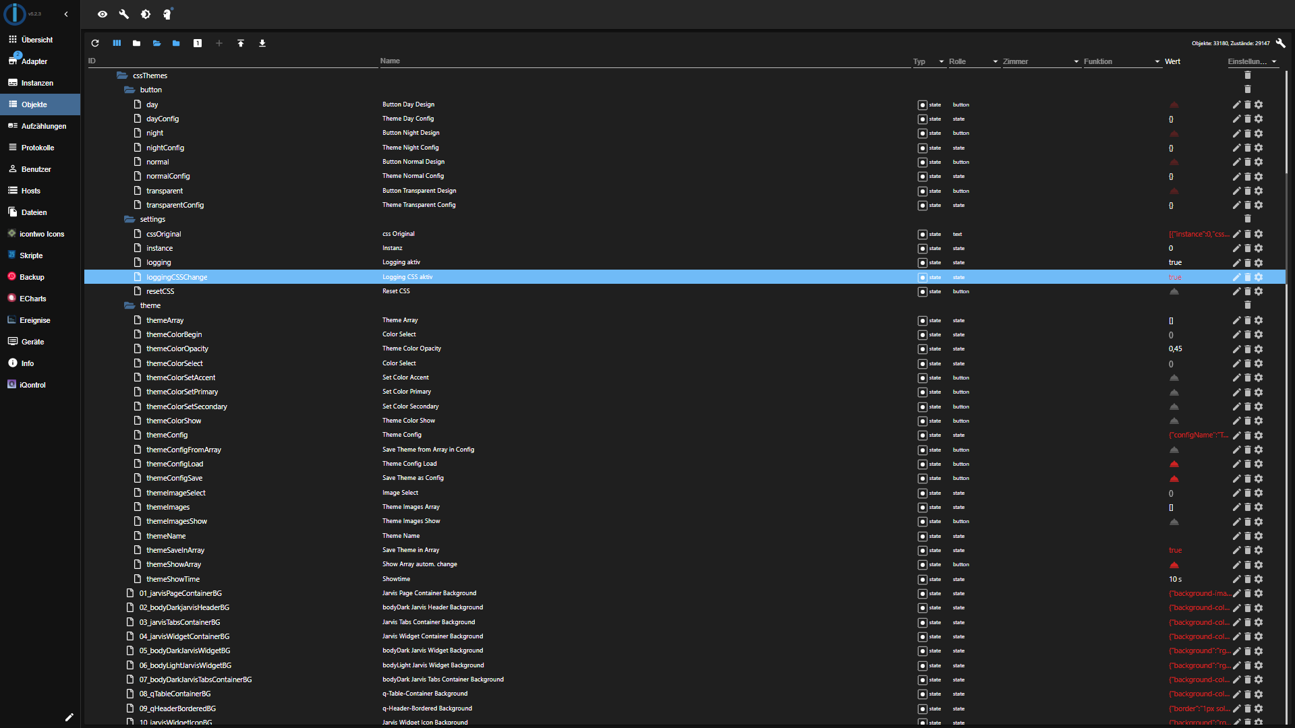The height and width of the screenshot is (728, 1295).
Task: Click the download objects arrow icon
Action: coord(262,43)
